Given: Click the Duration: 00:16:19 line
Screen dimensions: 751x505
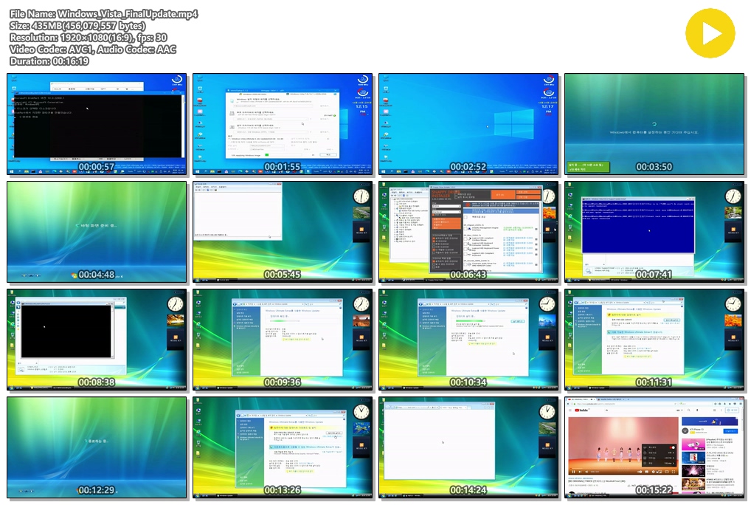Looking at the screenshot, I should [x=49, y=61].
